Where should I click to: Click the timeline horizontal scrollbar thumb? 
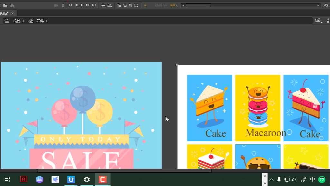[x=198, y=5]
